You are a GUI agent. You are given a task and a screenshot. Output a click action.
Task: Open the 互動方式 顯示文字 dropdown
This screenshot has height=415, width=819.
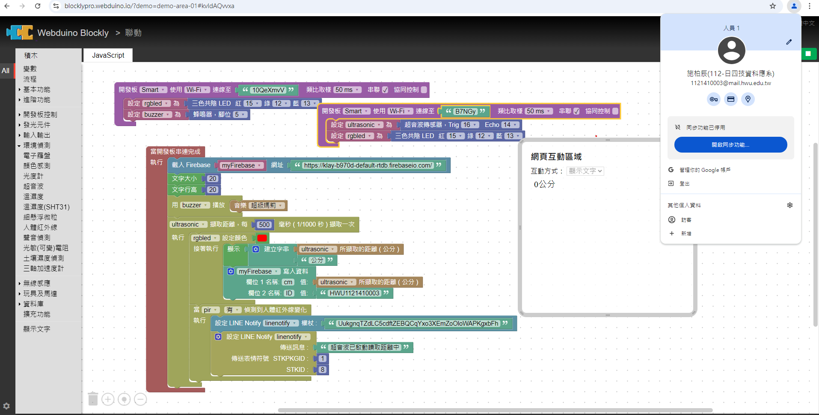(585, 171)
